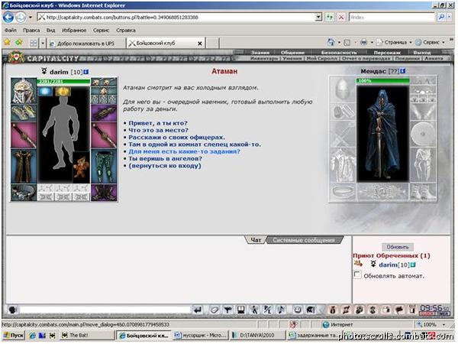Click the Яndex search box
This screenshot has height=344, width=458.
point(392,18)
